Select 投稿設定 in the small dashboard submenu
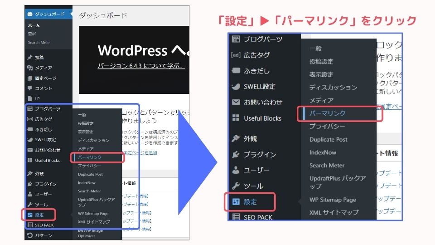The width and height of the screenshot is (435, 245). (86, 123)
